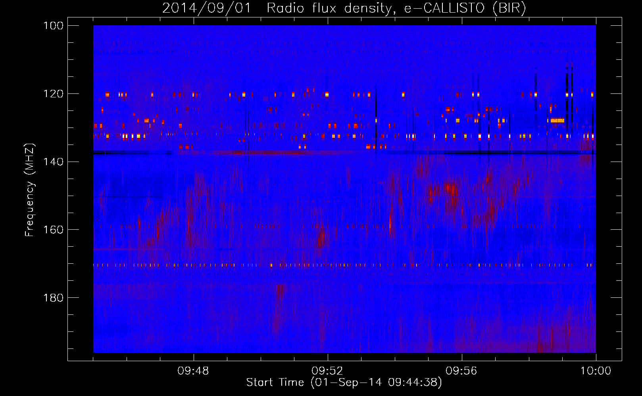Click the plot title "Radio flux density, e-CALLISTO (BIR)"
The image size is (642, 396).
pos(396,8)
